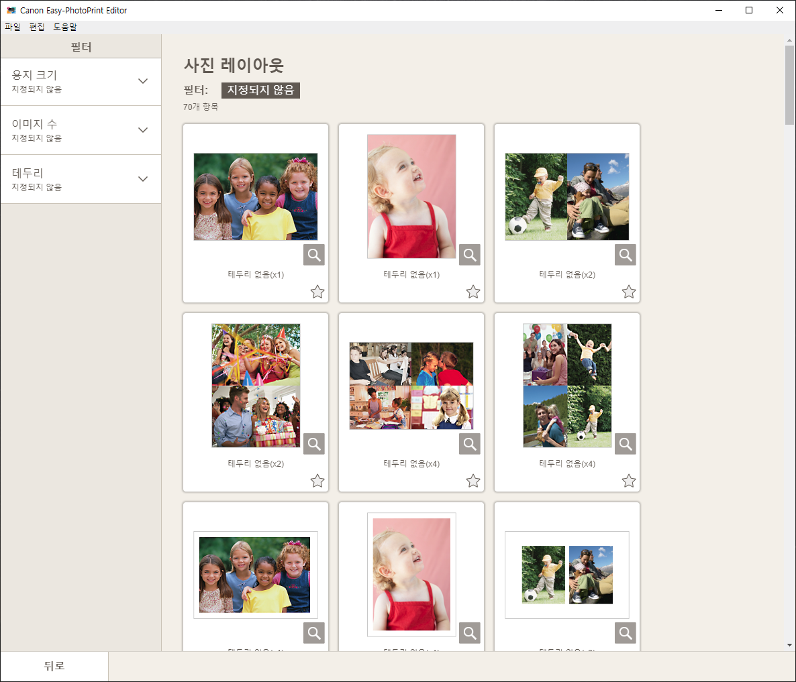The image size is (796, 682).
Task: Magnify the portrait 테두리 없음(x4) balloons layout
Action: point(625,444)
